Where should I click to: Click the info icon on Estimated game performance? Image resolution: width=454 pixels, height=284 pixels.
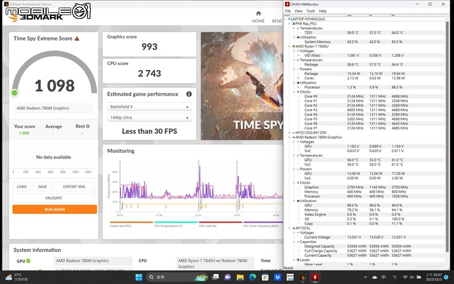click(x=189, y=94)
